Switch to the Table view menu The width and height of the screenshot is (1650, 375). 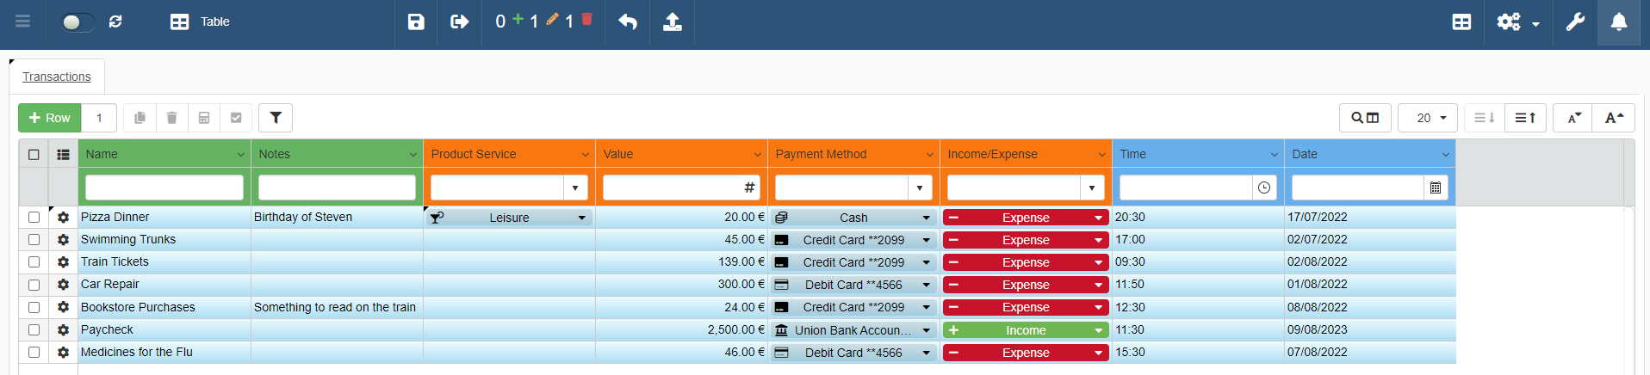[200, 22]
